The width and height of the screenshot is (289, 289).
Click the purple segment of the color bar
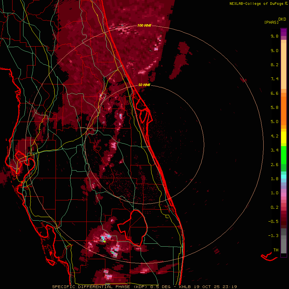point(284,32)
